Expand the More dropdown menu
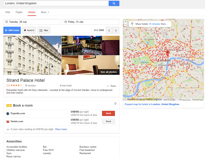Image resolution: width=205 pixels, height=158 pixels. [45, 12]
